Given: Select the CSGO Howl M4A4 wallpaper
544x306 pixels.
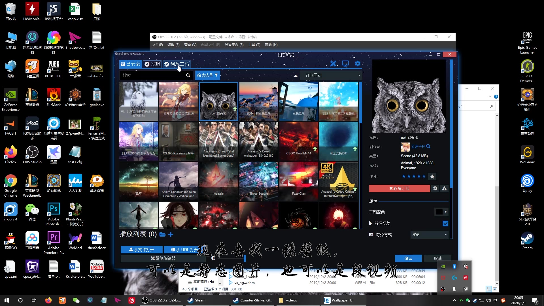Looking at the screenshot, I should click(299, 141).
